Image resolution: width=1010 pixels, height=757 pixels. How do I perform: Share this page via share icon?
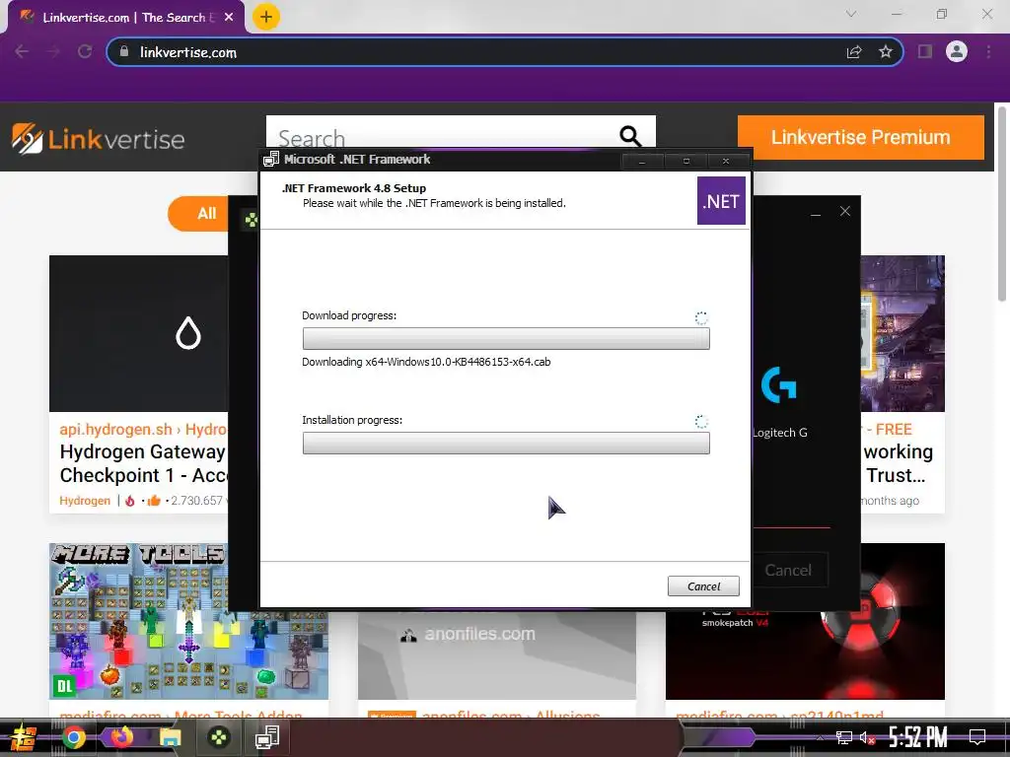(x=854, y=52)
